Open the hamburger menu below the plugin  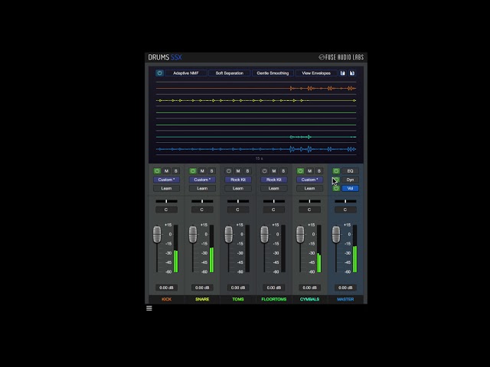click(x=149, y=308)
